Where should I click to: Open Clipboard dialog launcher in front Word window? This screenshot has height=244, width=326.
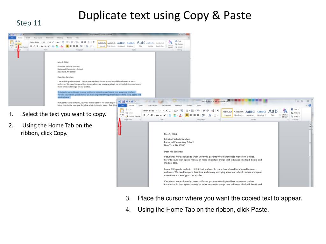[x=140, y=120]
